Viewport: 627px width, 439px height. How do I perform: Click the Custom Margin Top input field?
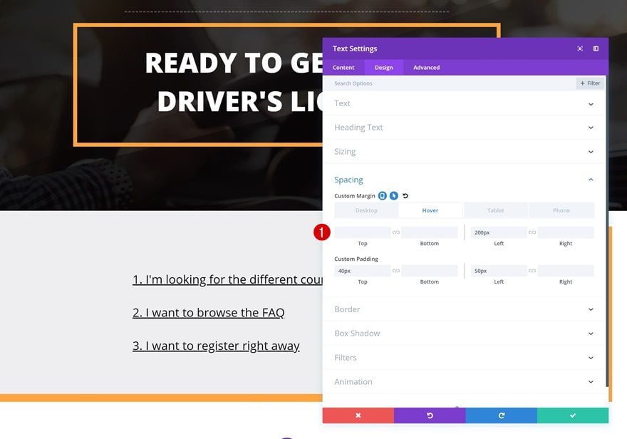362,232
